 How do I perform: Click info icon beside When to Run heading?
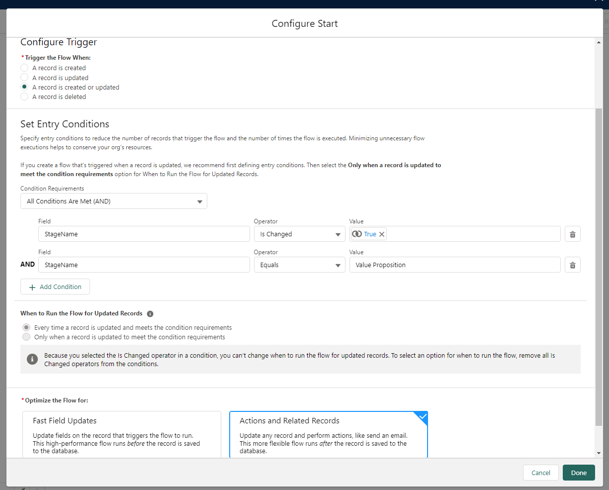(150, 314)
